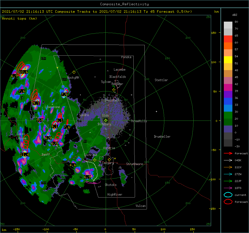Image resolution: width=249 pixels, height=233 pixels.
Task: Select the cyan 27ZW arrow legend icon
Action: (228, 174)
